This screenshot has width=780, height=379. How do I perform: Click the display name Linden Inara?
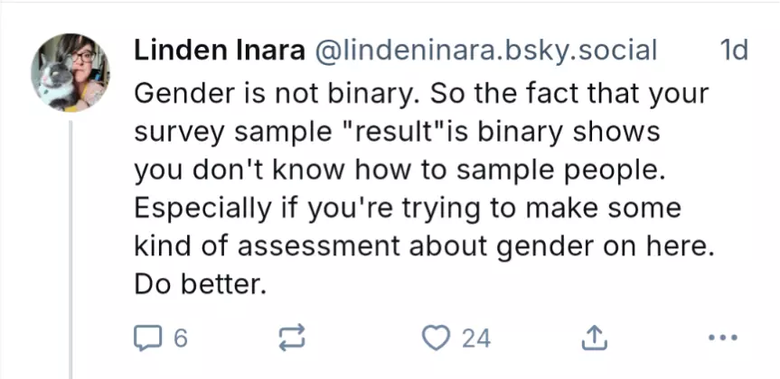(220, 51)
